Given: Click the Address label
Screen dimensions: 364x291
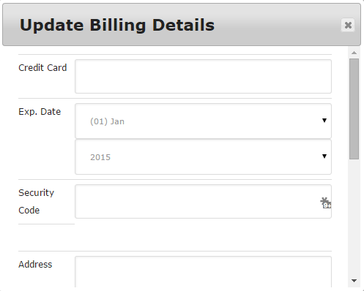Looking at the screenshot, I should (35, 265).
